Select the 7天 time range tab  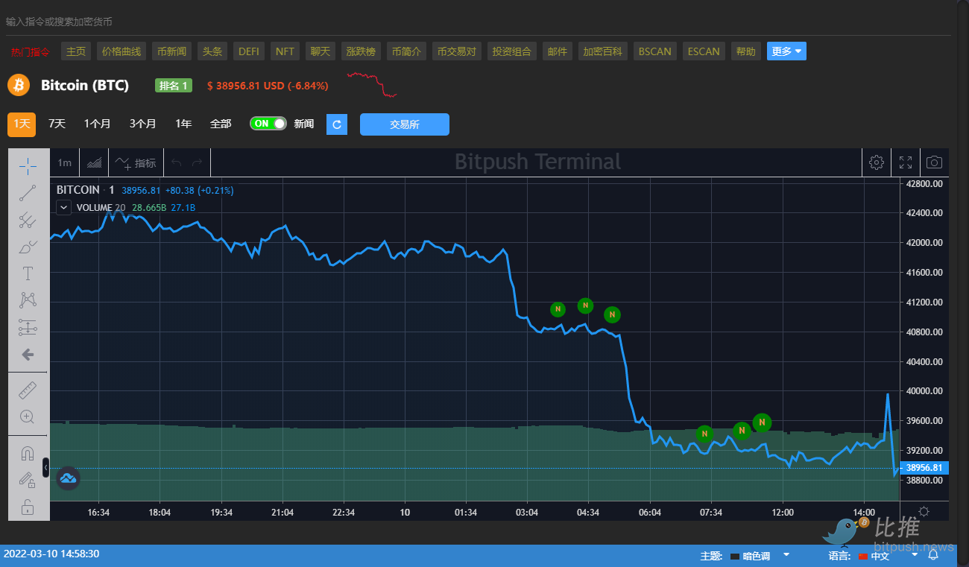[x=57, y=124]
